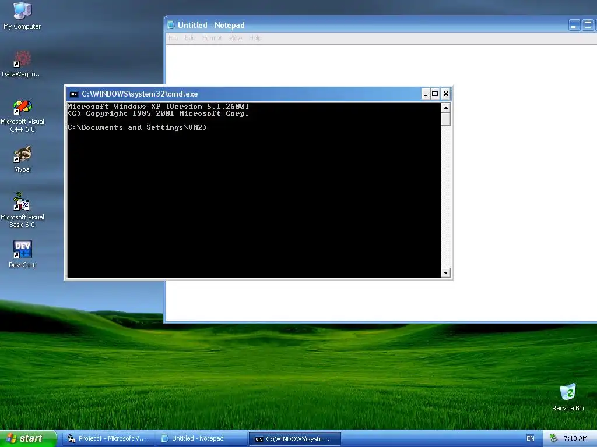The image size is (597, 447).
Task: Maximize the cmd.exe window
Action: [x=435, y=94]
